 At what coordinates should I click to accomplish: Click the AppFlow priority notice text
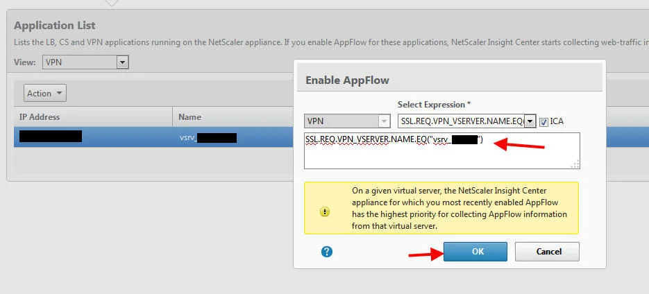click(460, 209)
